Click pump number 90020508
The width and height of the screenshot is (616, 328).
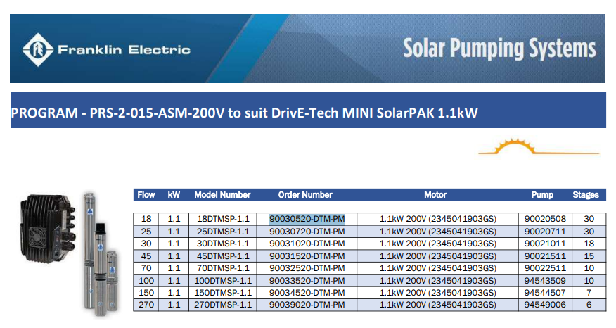545,219
